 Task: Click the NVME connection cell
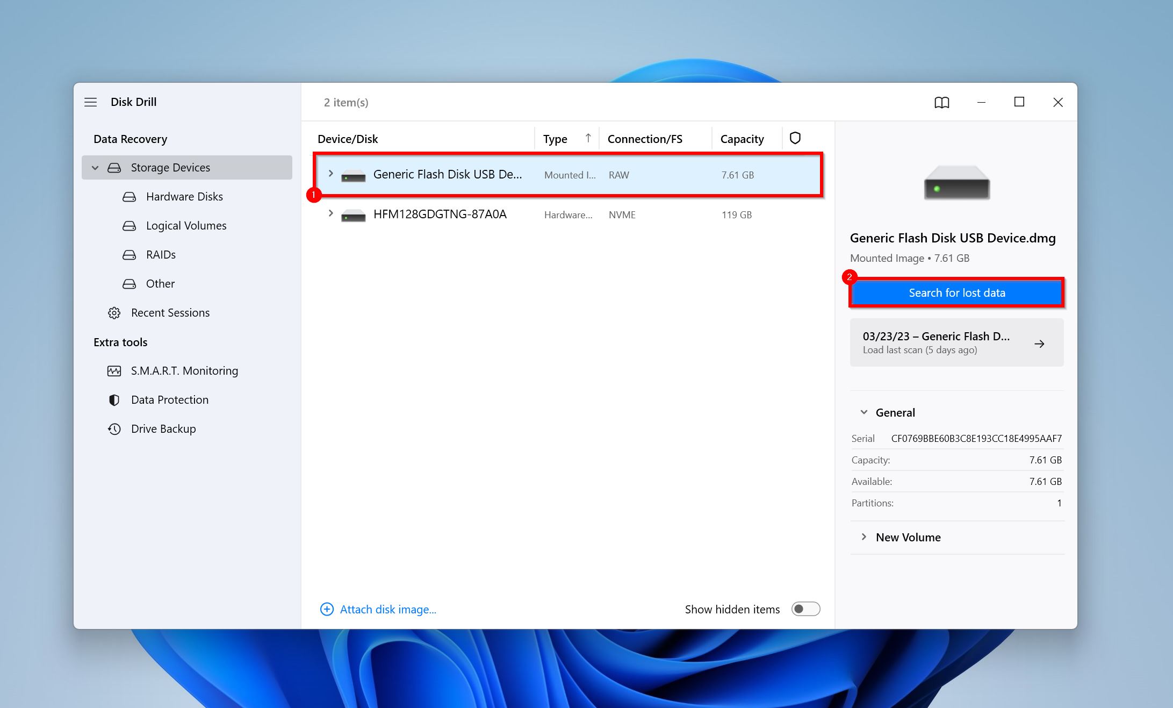[x=622, y=215]
